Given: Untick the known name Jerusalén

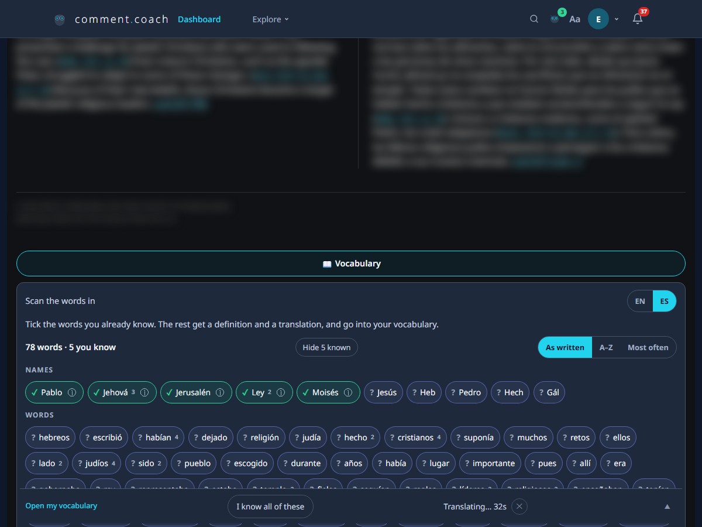Looking at the screenshot, I should (188, 392).
